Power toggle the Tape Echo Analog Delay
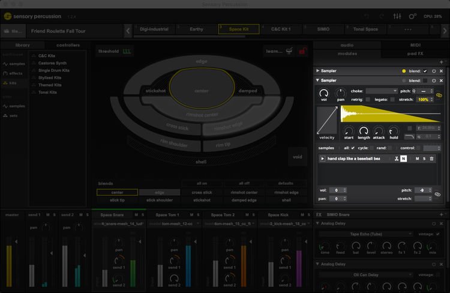The width and height of the screenshot is (450, 293). [x=434, y=223]
